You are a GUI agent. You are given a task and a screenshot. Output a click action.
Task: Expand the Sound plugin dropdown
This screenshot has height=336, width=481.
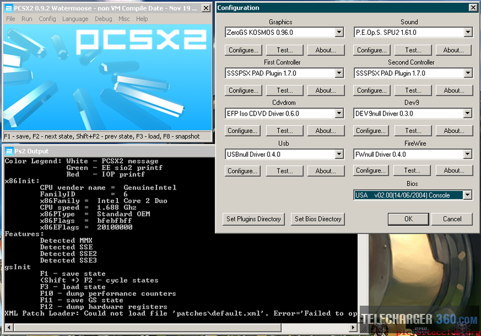click(468, 33)
